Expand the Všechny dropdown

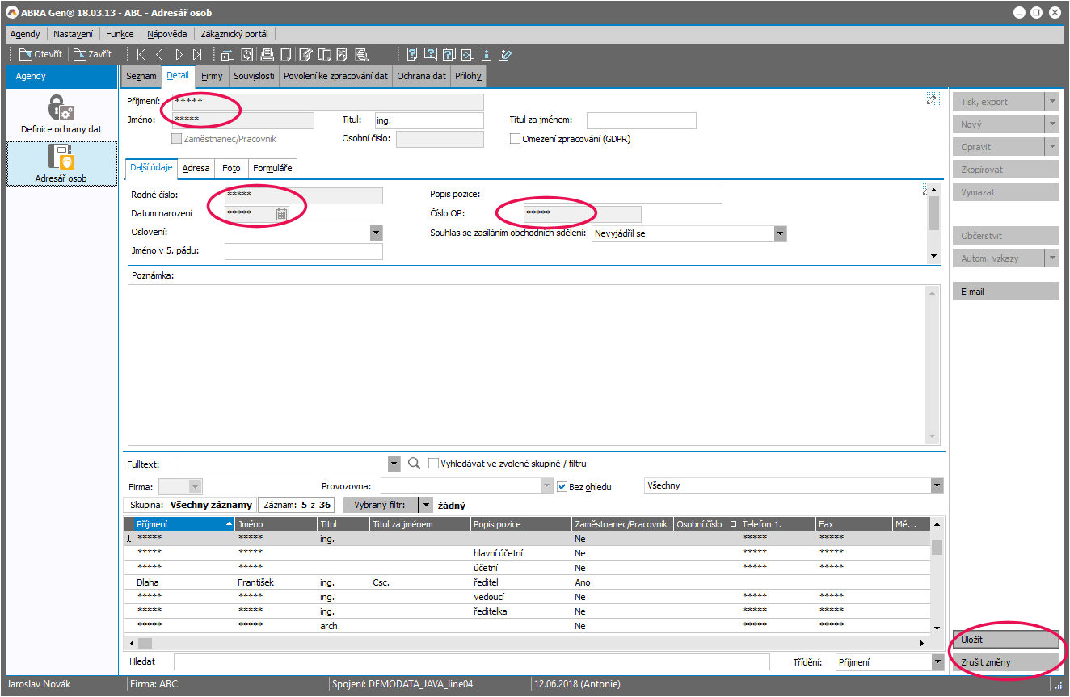937,485
